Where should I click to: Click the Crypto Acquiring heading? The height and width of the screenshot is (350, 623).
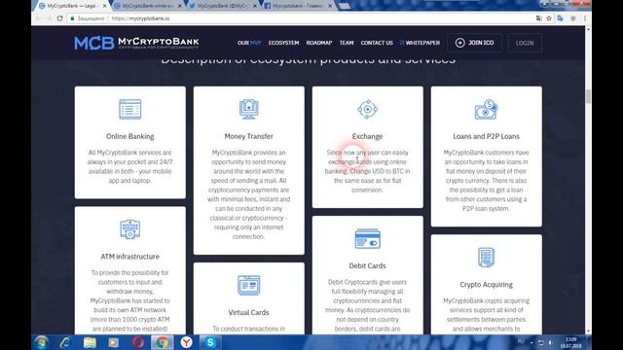[x=487, y=285]
